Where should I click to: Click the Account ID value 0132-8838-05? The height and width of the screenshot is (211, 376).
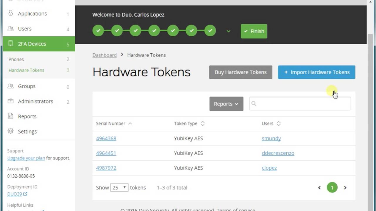pyautogui.click(x=21, y=176)
